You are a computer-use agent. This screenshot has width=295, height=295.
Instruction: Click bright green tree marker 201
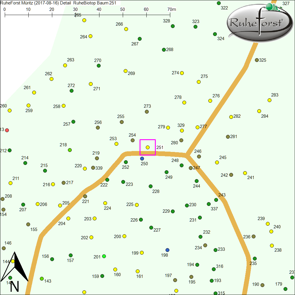[x=104, y=256]
